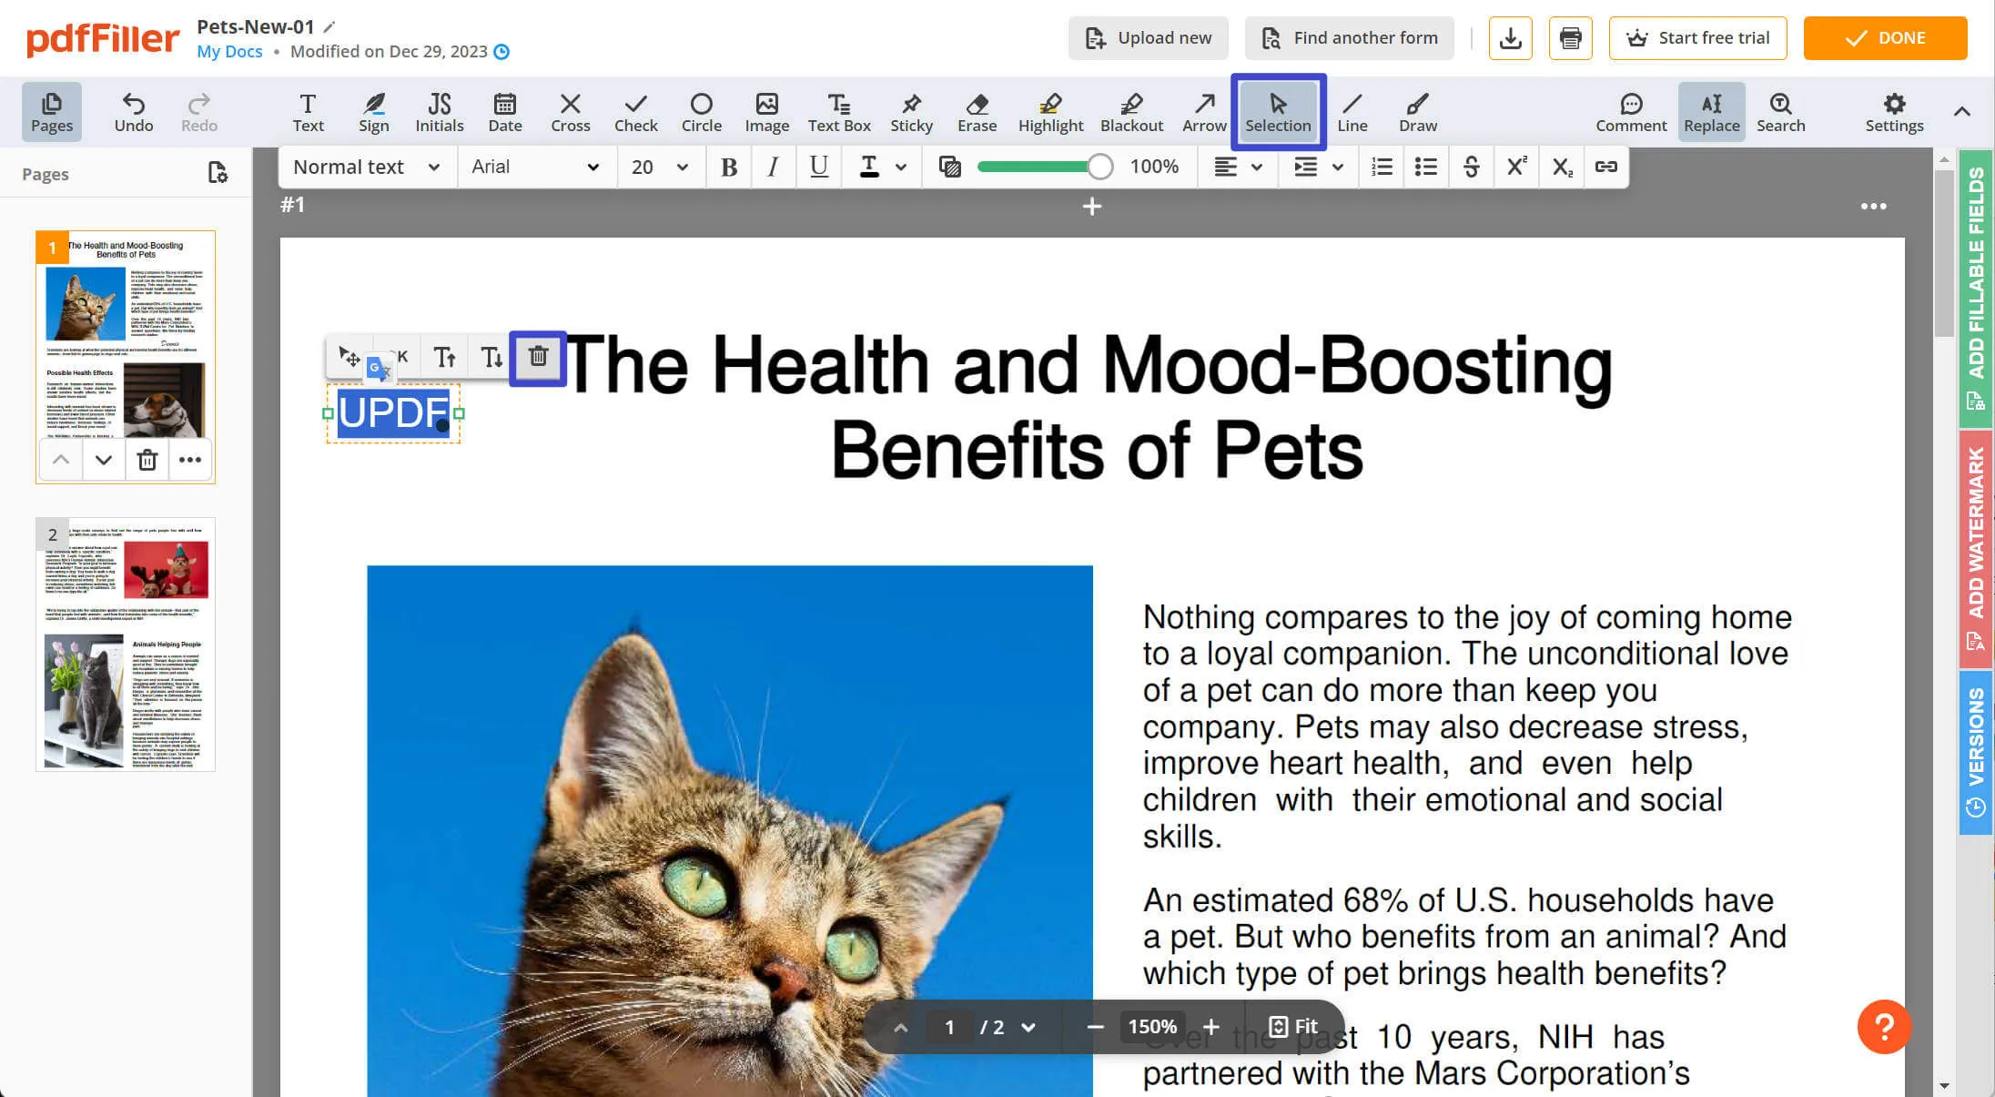Open the Settings panel
The image size is (1995, 1097).
pos(1895,111)
